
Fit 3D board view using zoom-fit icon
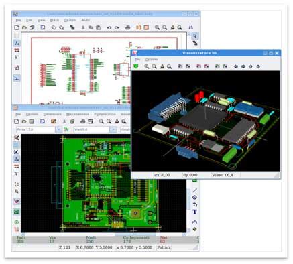click(x=170, y=66)
